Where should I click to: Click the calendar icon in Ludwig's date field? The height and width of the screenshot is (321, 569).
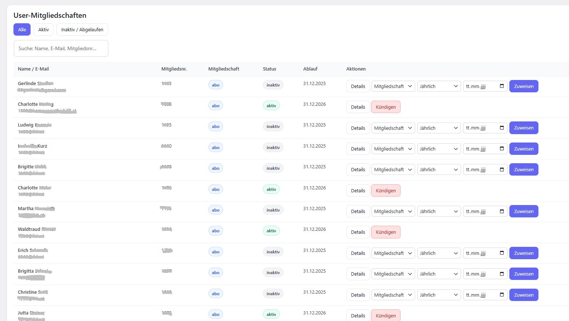(502, 128)
